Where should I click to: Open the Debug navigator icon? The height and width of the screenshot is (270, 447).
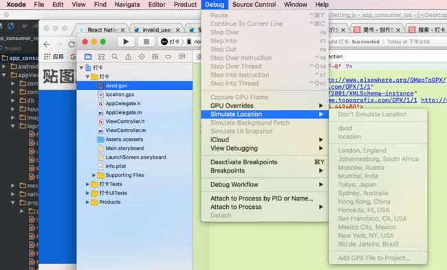(155, 56)
